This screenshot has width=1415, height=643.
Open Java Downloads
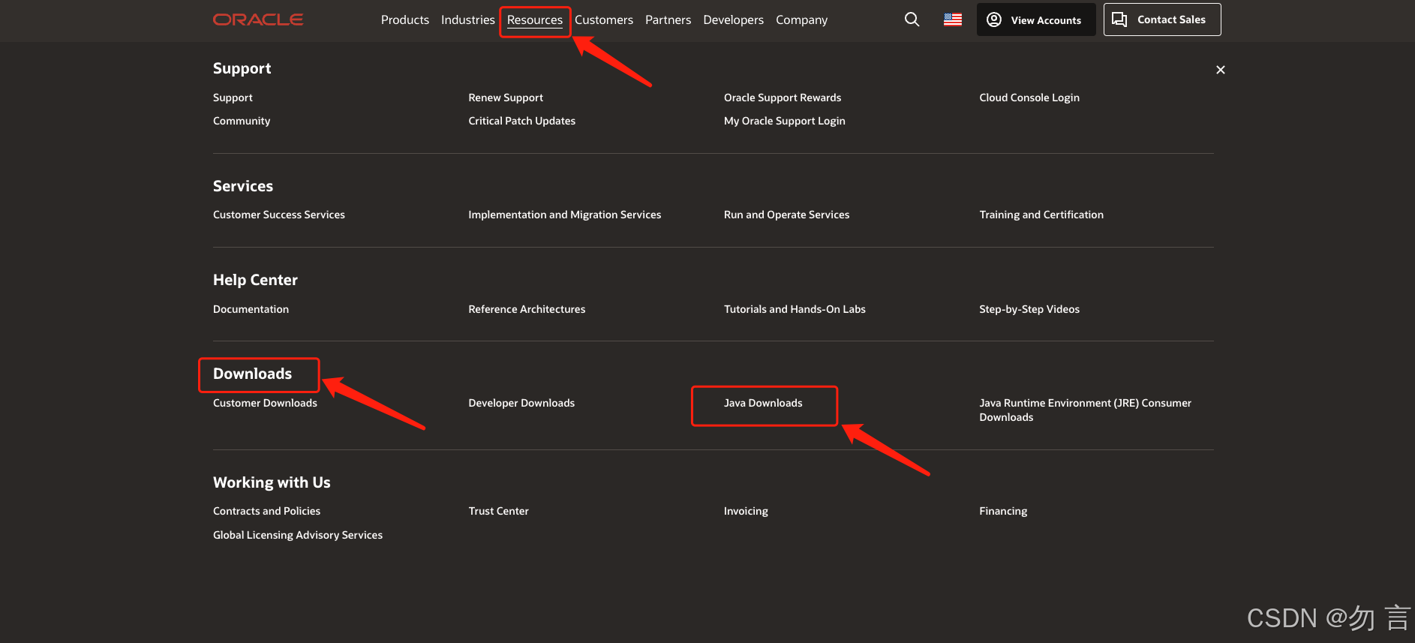coord(763,403)
